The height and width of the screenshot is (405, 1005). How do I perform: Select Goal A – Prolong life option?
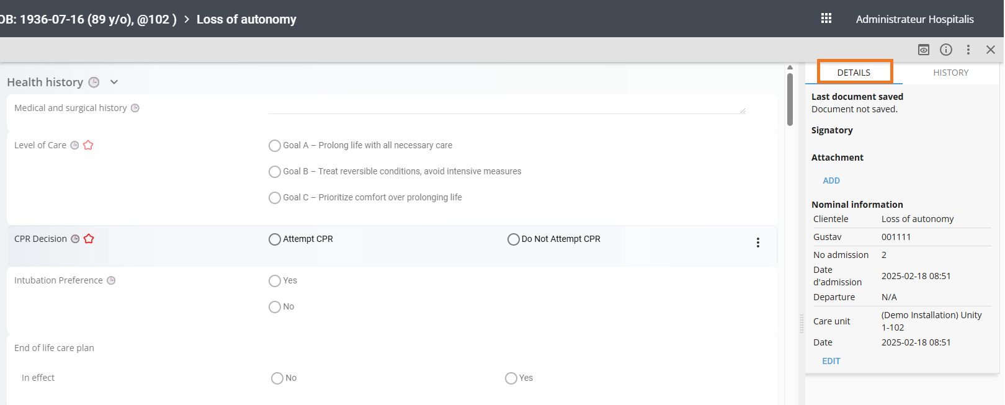tap(275, 146)
